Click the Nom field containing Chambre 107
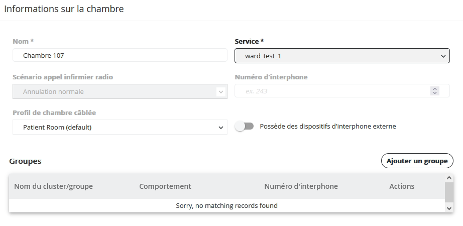This screenshot has width=463, height=226. click(x=120, y=55)
